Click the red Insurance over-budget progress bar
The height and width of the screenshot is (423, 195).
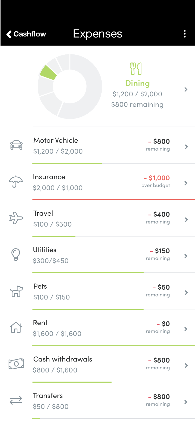[x=114, y=200]
